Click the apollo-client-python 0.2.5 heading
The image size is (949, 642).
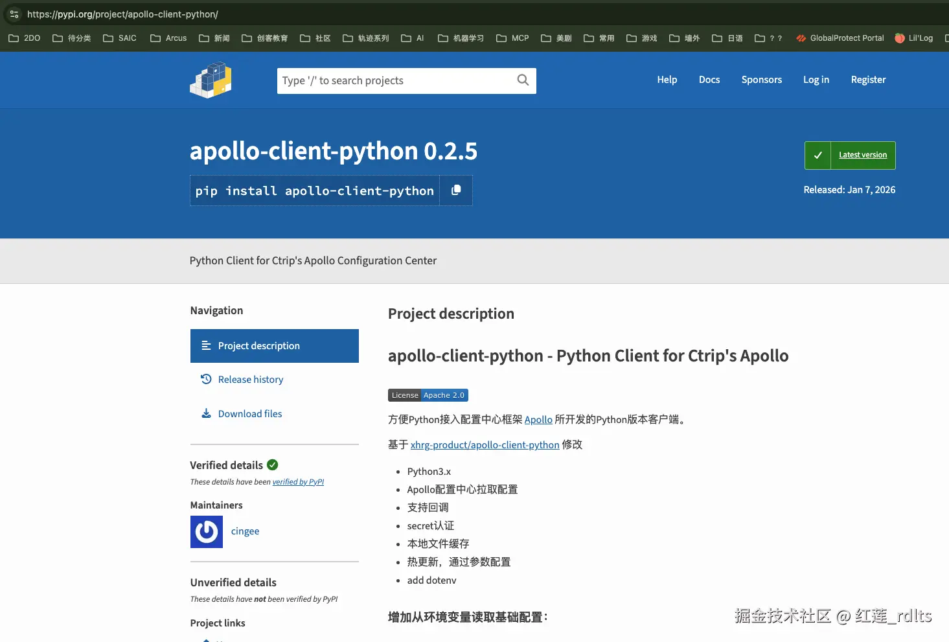(x=334, y=151)
